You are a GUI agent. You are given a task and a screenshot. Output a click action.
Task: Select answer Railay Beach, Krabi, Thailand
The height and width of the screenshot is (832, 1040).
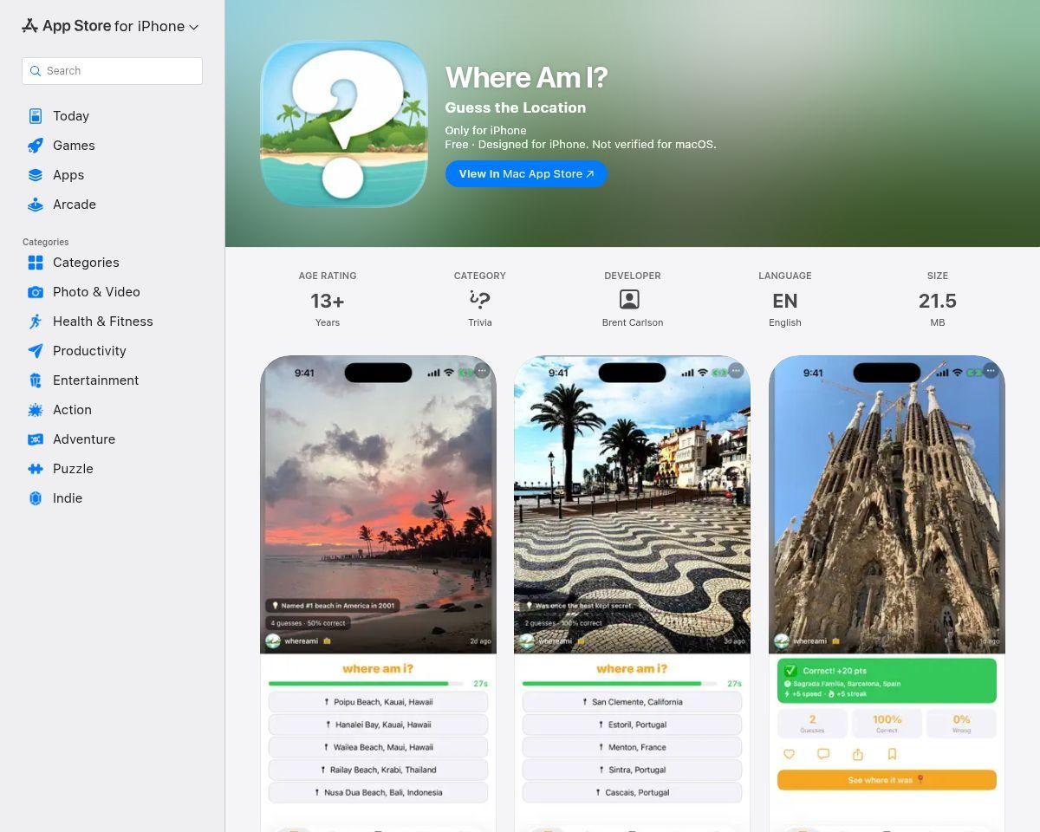[x=378, y=770]
